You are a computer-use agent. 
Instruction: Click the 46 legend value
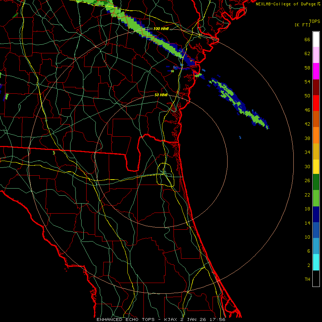[x=307, y=110]
